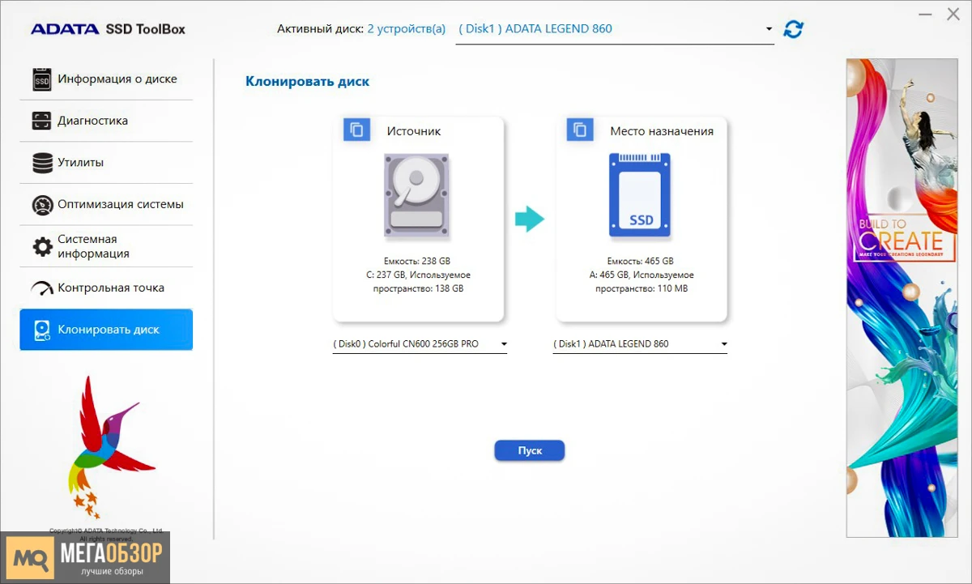This screenshot has width=972, height=584.
Task: Click the gear icon beside Системная информация
Action: [x=42, y=246]
